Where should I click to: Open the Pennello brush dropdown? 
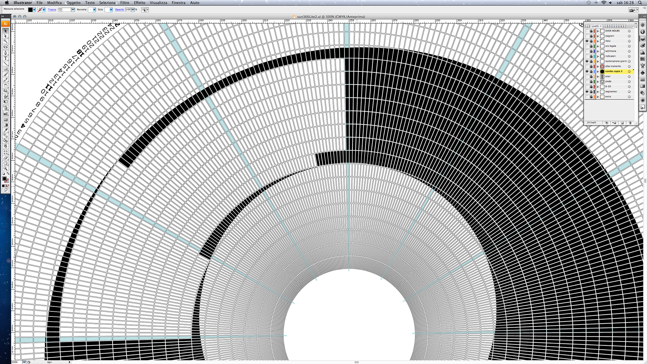click(x=94, y=10)
